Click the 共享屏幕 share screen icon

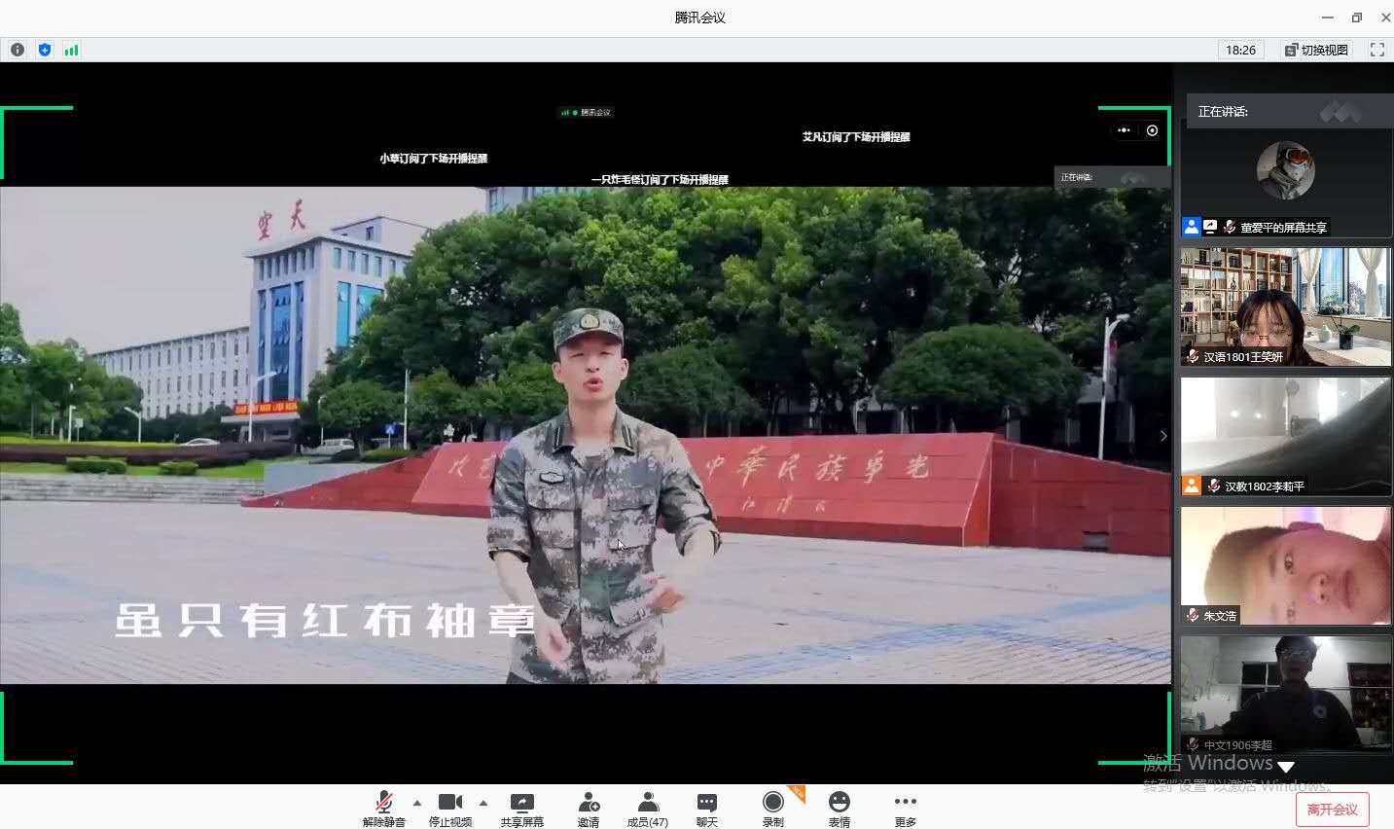click(x=522, y=808)
